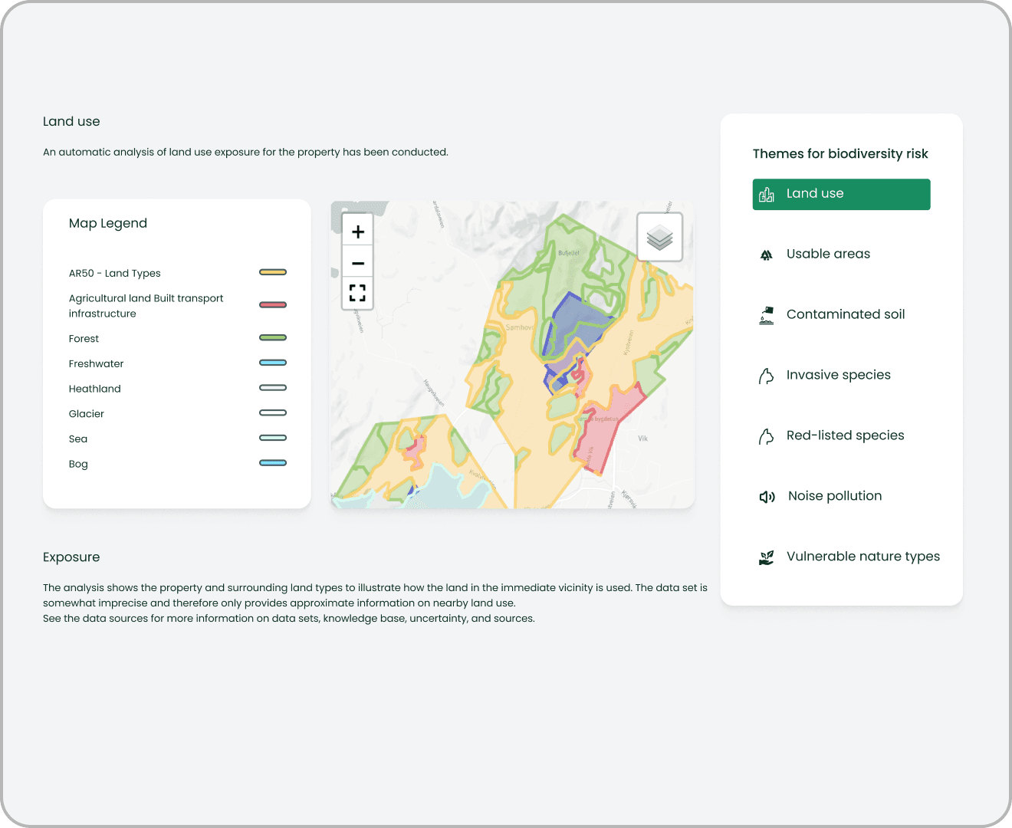Click the red Agricultural land legend swatch
Image resolution: width=1012 pixels, height=828 pixels.
point(273,305)
